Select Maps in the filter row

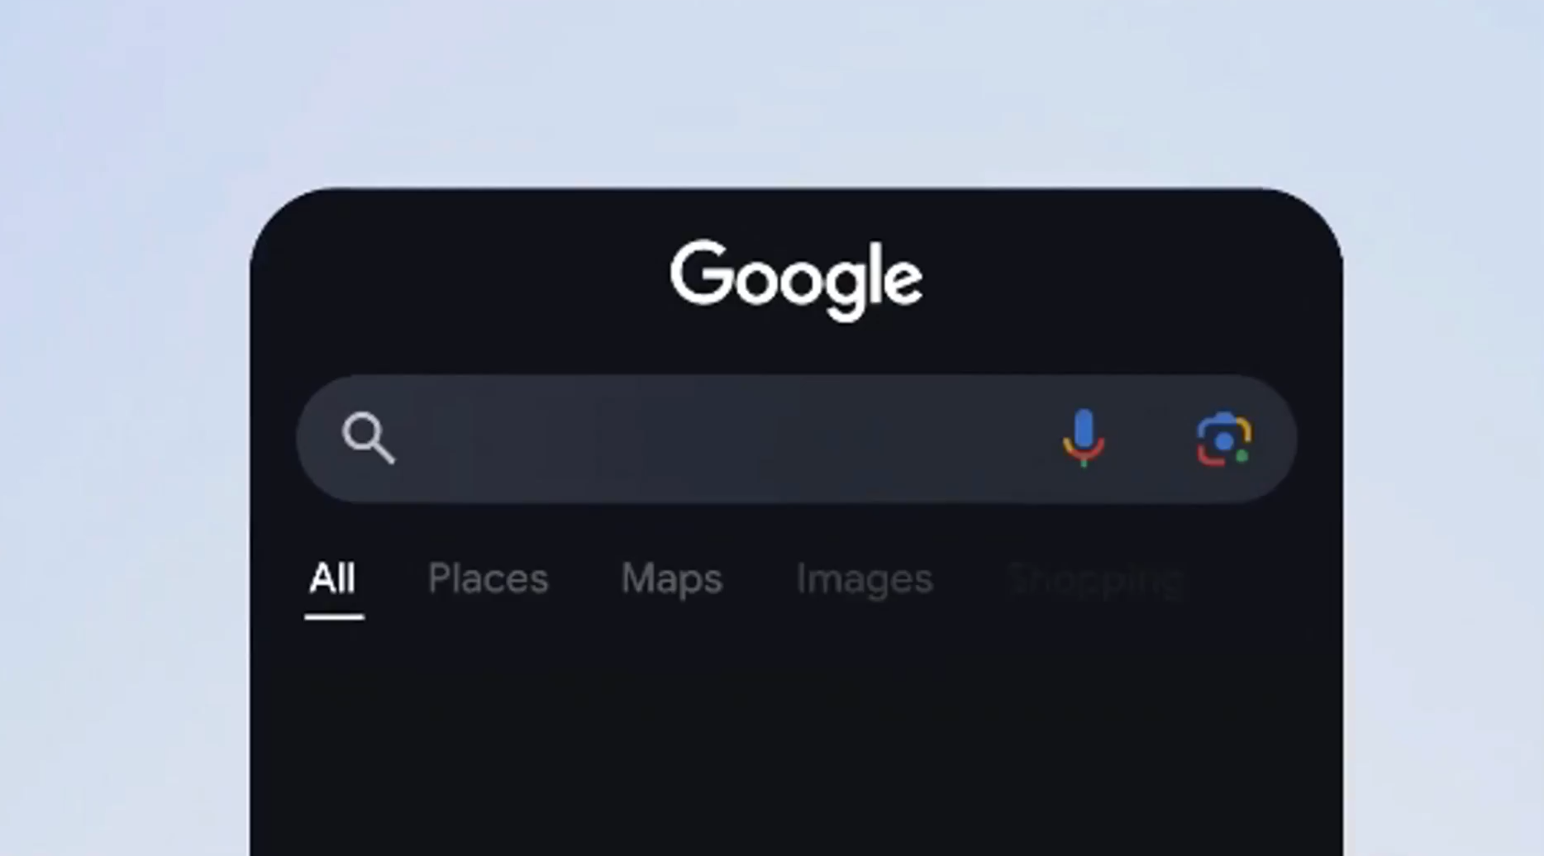pos(671,579)
